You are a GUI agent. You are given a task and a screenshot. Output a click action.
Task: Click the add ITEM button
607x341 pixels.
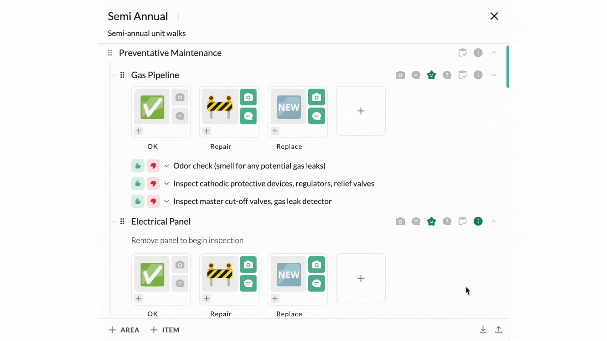click(x=164, y=330)
